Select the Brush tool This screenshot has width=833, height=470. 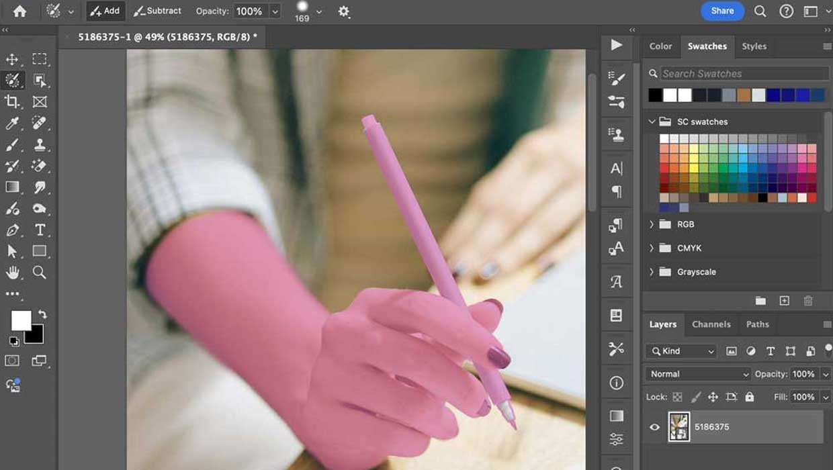(x=12, y=144)
